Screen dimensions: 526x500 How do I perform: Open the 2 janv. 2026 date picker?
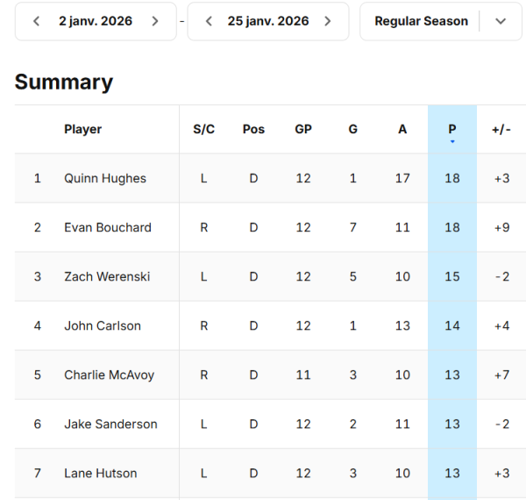click(96, 21)
